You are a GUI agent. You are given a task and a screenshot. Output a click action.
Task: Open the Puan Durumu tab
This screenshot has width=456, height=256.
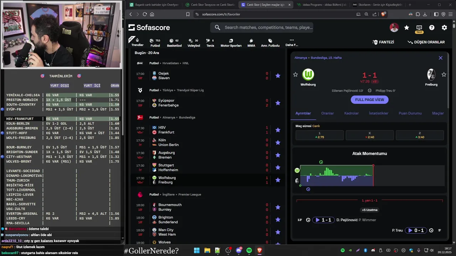[410, 113]
